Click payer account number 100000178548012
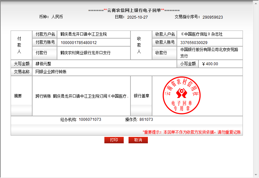 click(79, 42)
